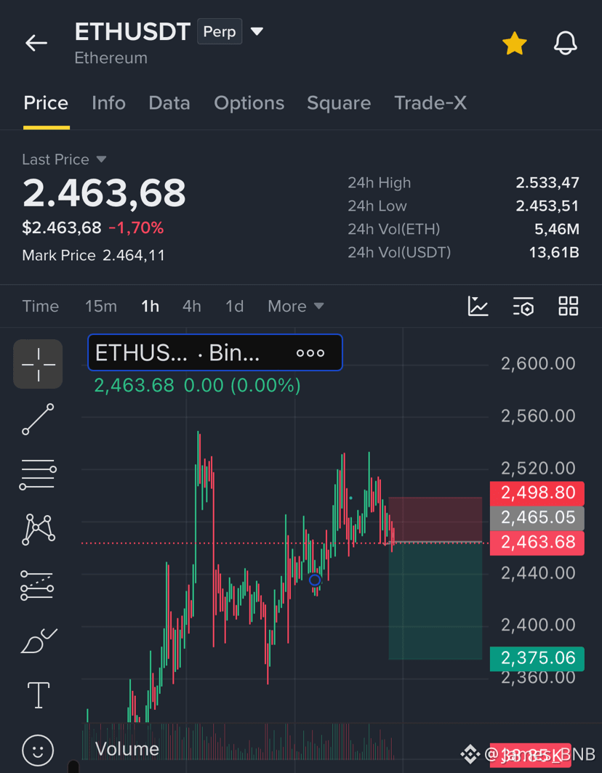Click the 2,465.05 entry price label
602x773 pixels.
(537, 517)
